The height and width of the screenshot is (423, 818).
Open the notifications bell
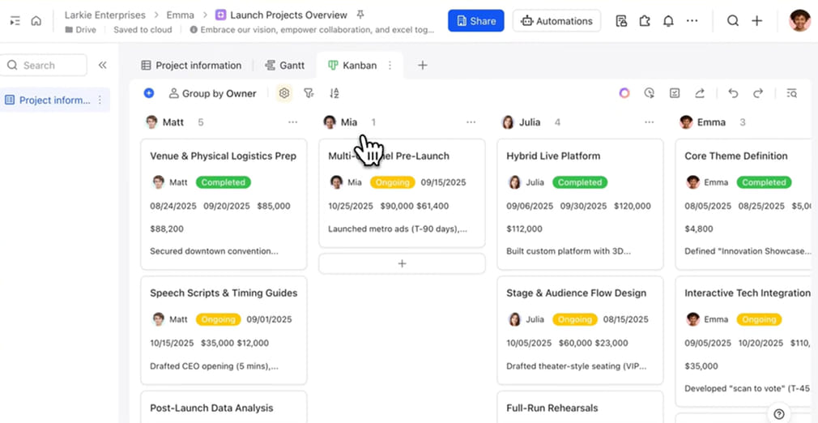pos(668,21)
